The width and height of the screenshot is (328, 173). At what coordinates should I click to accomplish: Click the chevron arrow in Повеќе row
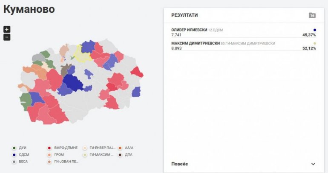coord(313,164)
